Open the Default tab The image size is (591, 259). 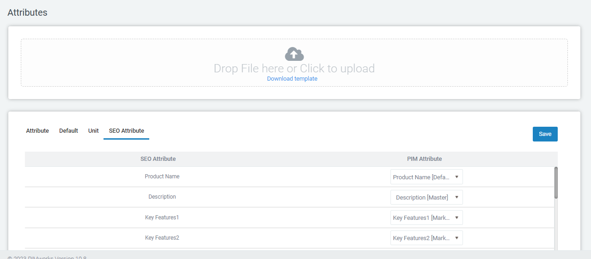pos(68,131)
